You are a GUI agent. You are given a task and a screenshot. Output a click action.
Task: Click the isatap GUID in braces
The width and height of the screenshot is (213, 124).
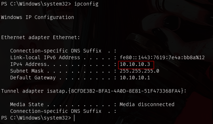pyautogui.click(x=126, y=91)
